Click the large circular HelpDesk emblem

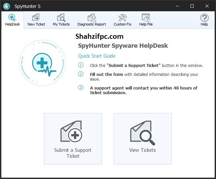[42, 64]
